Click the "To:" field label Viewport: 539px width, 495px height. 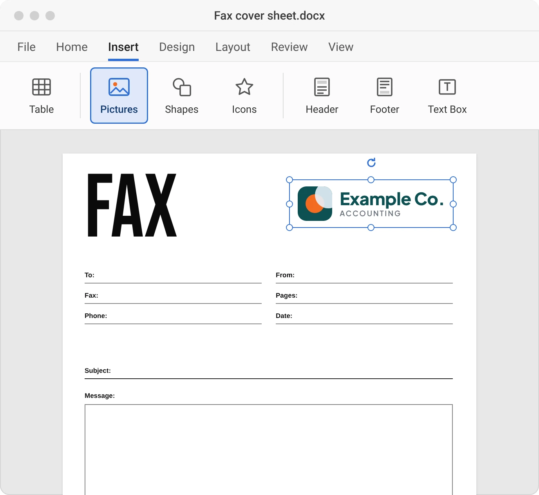(89, 275)
